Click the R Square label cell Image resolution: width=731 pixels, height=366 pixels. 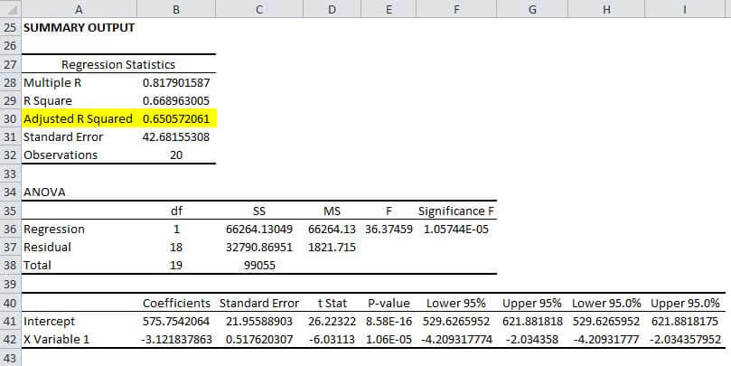[x=79, y=101]
